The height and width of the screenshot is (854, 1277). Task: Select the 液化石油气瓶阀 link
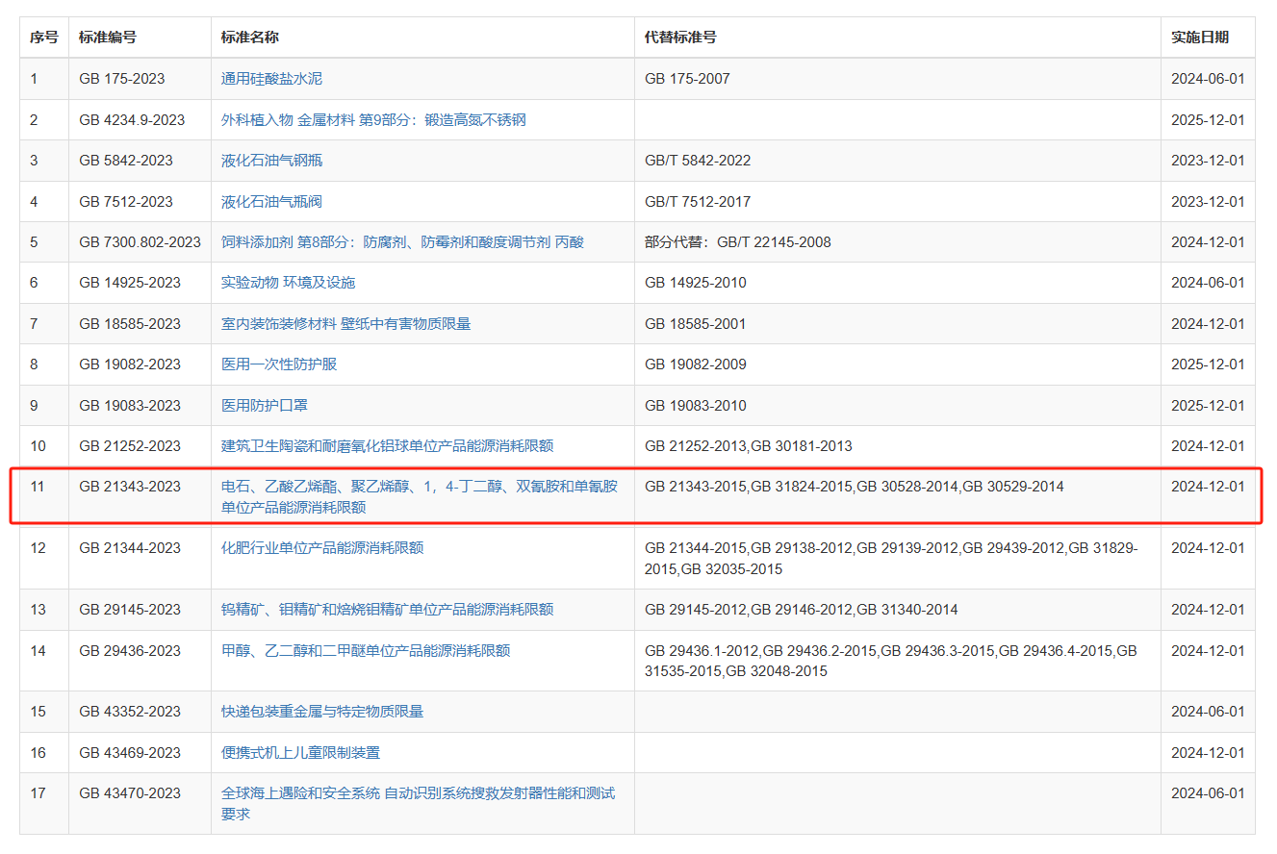coord(271,202)
